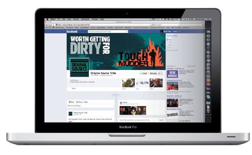Open the Window menu
The image size is (252, 155).
[x=95, y=19]
